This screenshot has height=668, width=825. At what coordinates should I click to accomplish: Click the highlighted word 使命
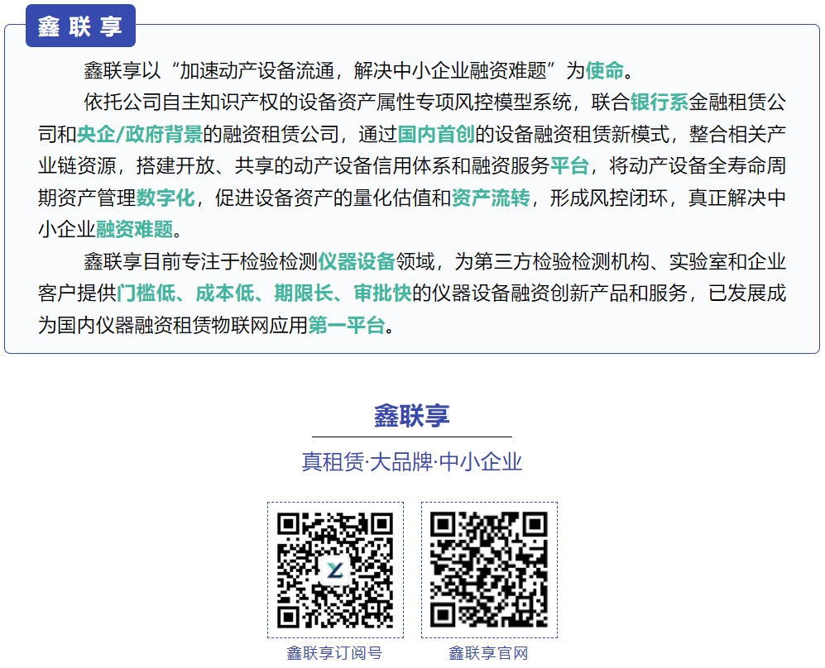605,70
